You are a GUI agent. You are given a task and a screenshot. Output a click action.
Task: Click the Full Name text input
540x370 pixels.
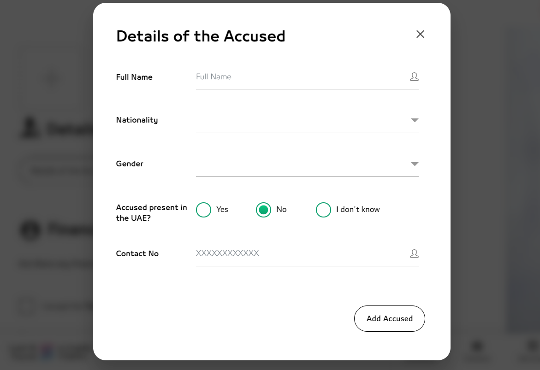(x=300, y=77)
